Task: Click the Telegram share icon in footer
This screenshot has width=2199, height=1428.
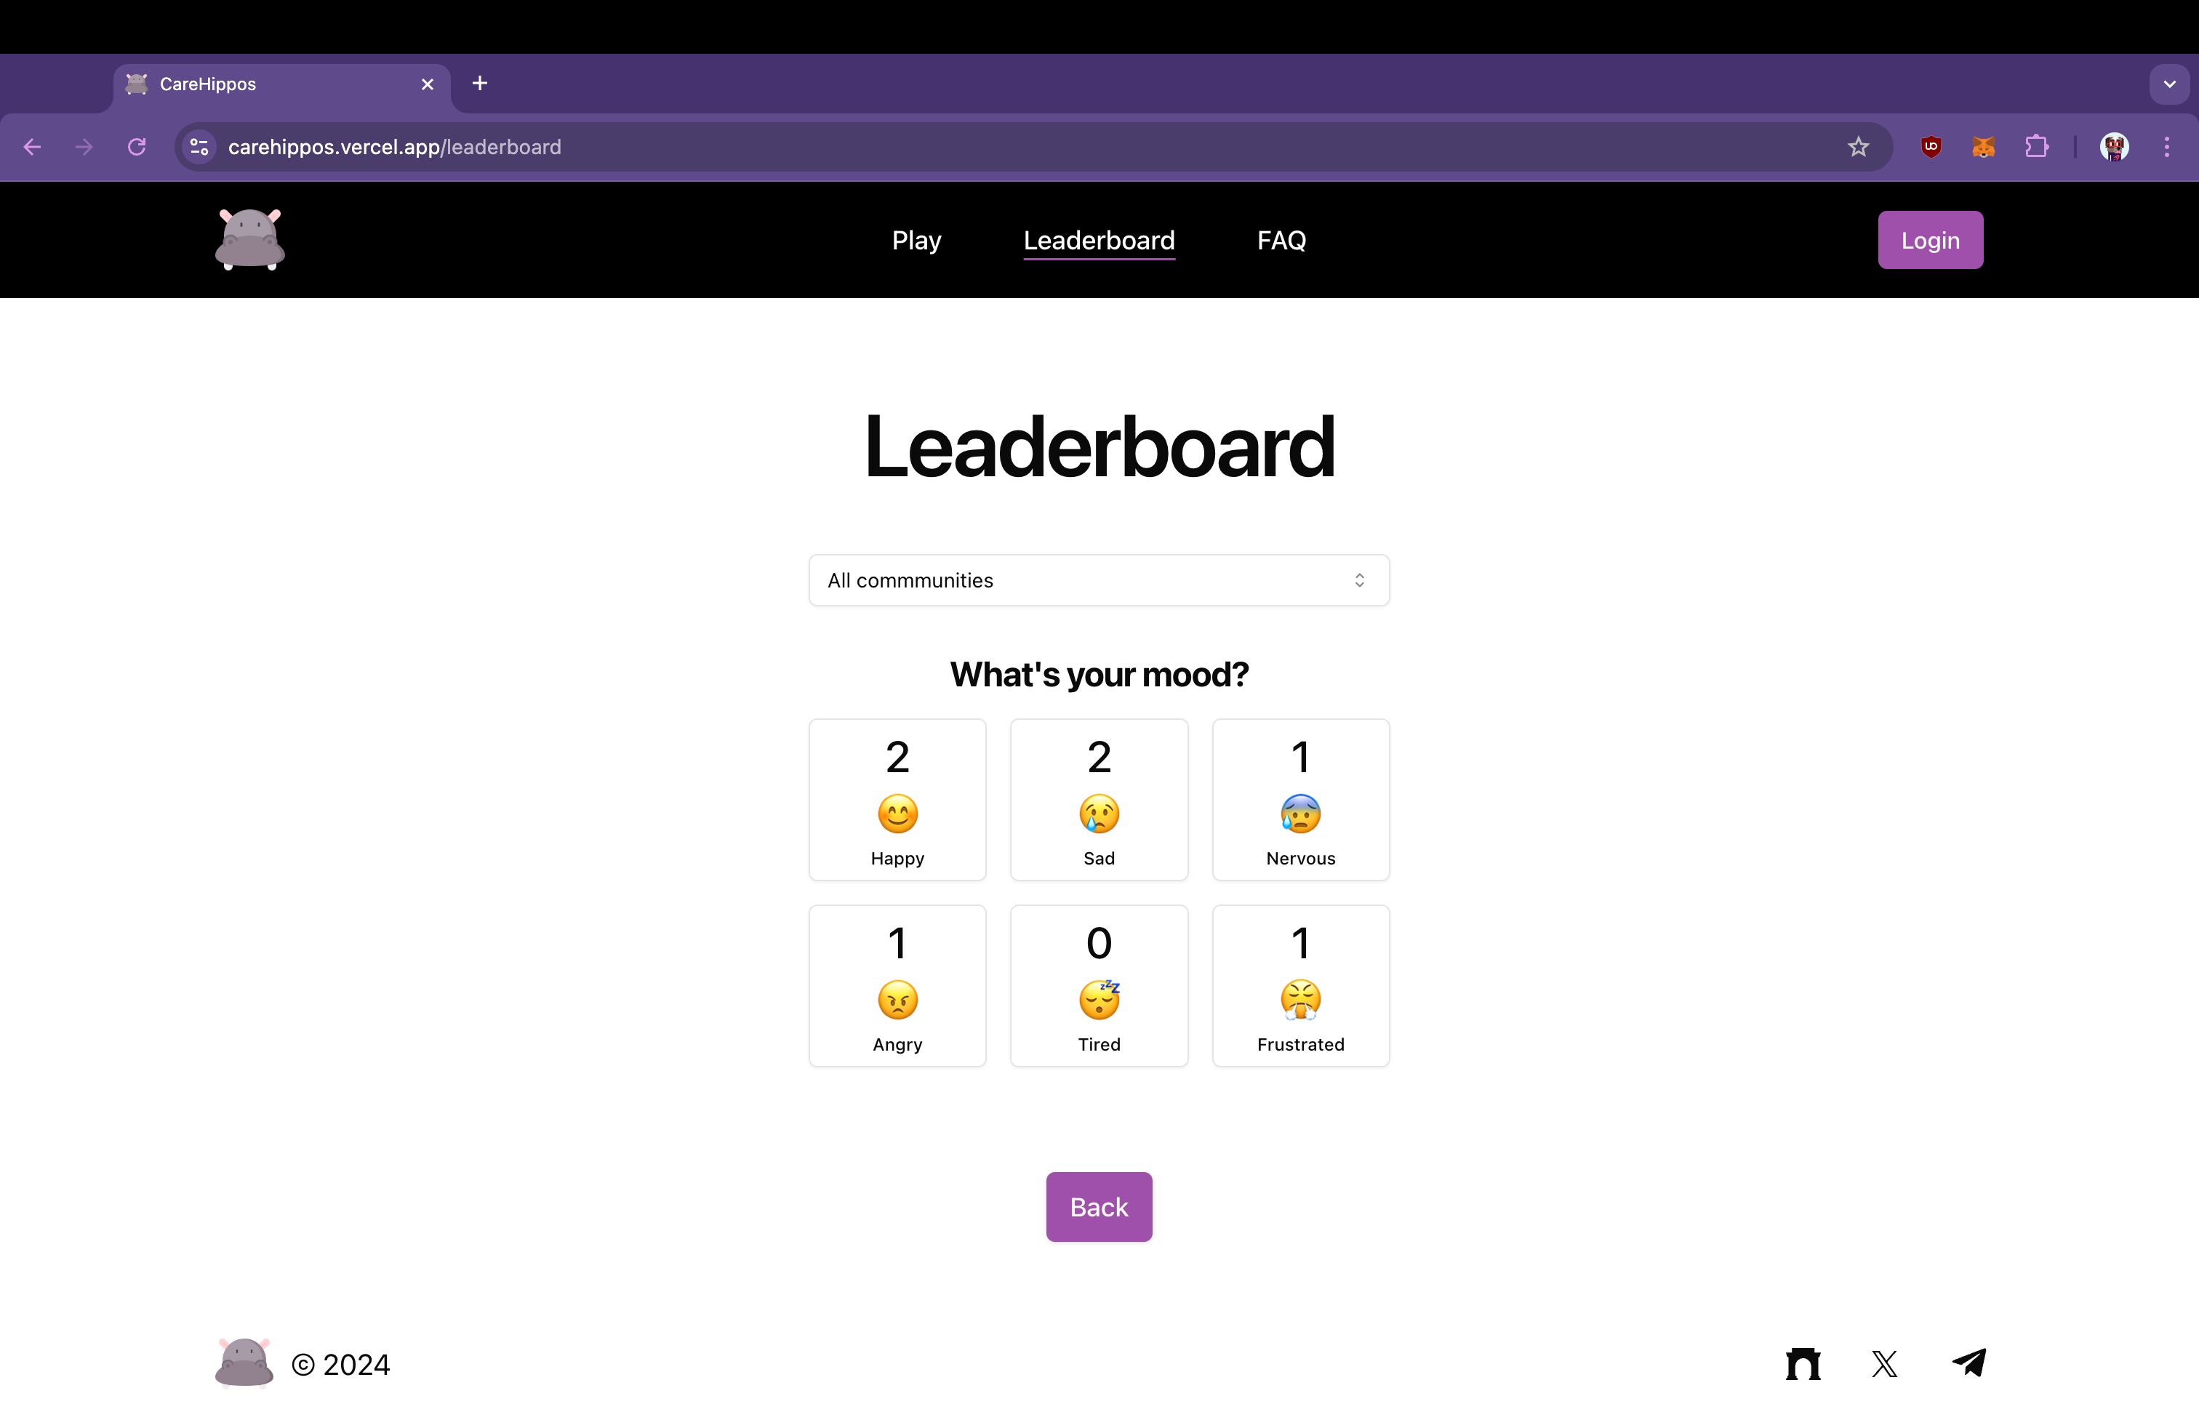Action: (1970, 1363)
